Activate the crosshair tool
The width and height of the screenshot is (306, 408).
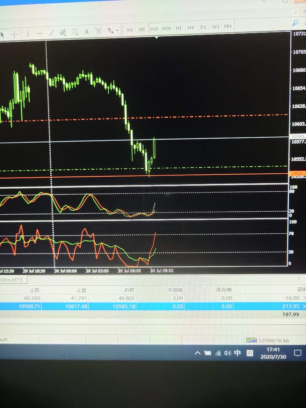pos(14,34)
